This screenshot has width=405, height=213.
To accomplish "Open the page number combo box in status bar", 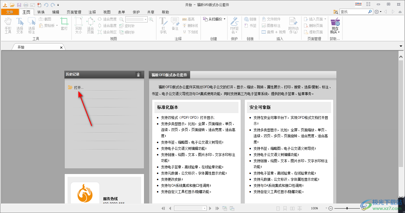I will point(190,208).
